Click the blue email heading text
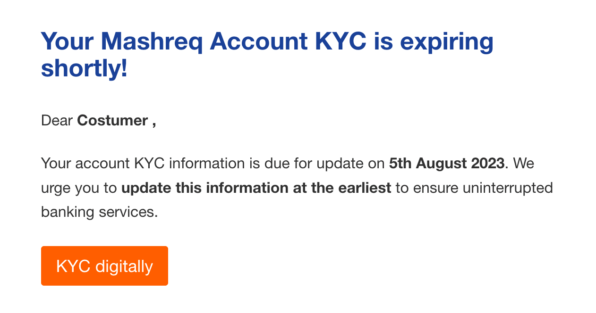Viewport: 596px width, 313px height. tap(267, 55)
